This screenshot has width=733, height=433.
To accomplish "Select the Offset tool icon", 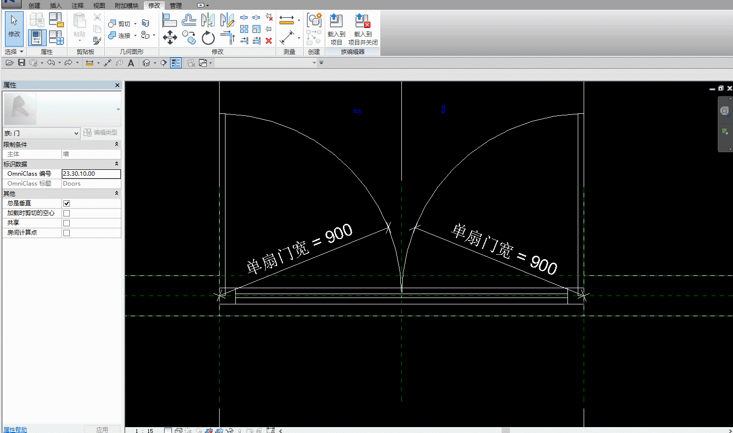I will (189, 20).
